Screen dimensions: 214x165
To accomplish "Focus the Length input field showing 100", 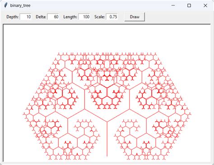I will (84, 17).
